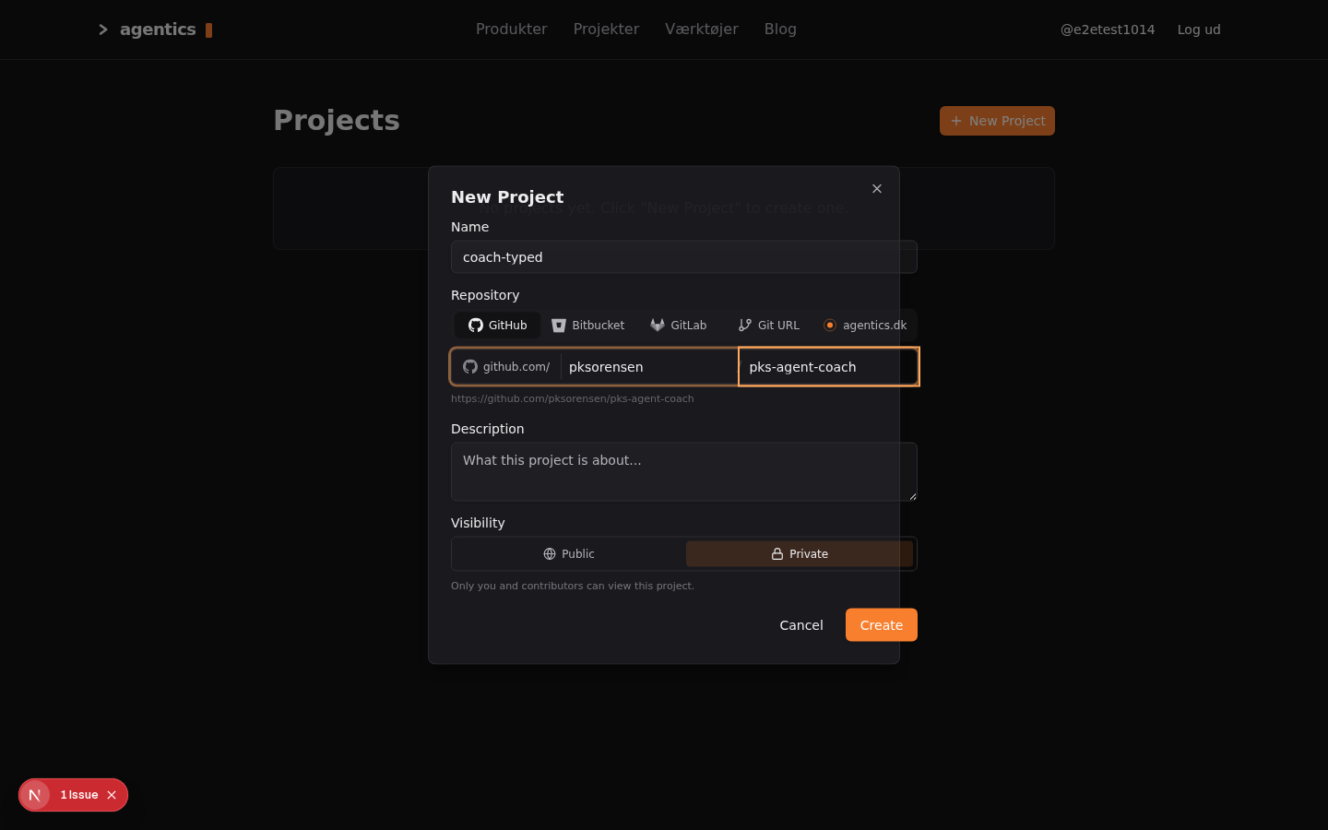Visit the Blog link
The image size is (1328, 830).
point(780,30)
